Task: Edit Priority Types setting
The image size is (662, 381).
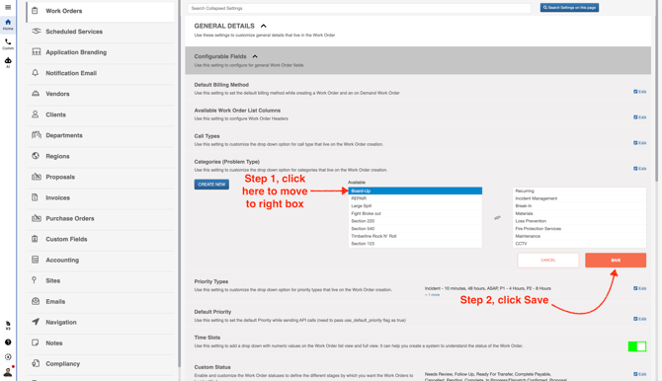Action: (x=639, y=288)
